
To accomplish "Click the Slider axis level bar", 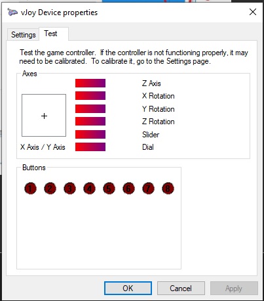I will [90, 134].
